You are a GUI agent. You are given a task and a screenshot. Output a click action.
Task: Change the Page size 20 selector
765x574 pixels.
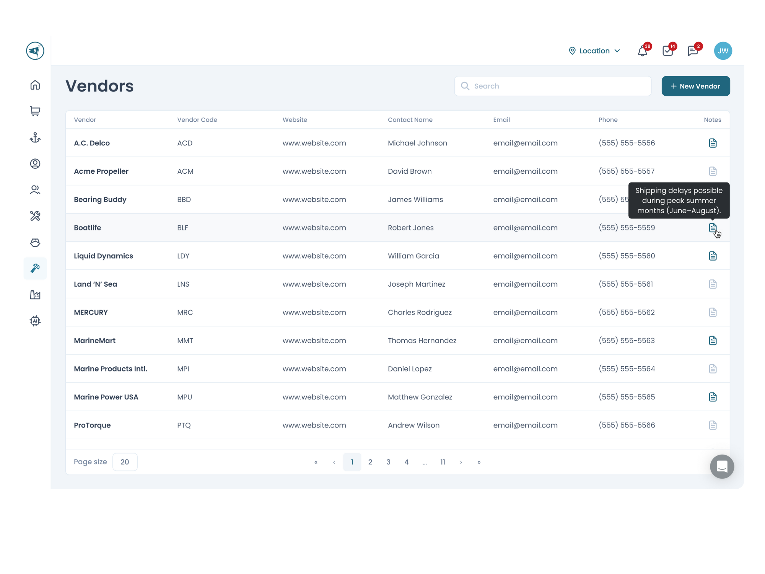(125, 462)
